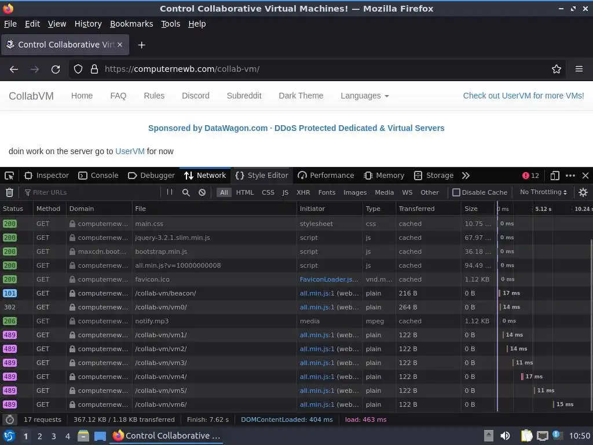Viewport: 593px width, 445px height.
Task: Show more DevTools tabs via chevrons
Action: pyautogui.click(x=466, y=176)
